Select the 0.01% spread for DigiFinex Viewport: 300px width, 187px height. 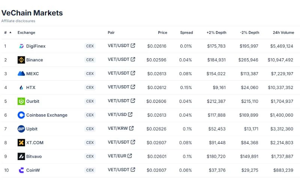click(x=186, y=46)
